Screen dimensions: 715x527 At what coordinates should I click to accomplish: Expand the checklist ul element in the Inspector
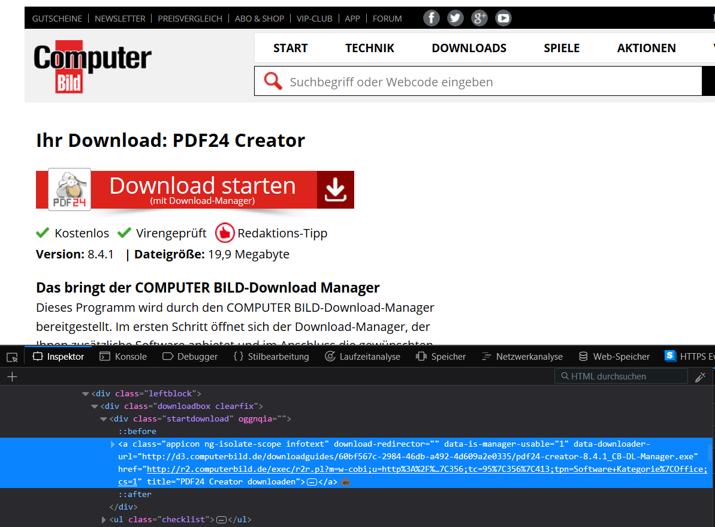(103, 519)
